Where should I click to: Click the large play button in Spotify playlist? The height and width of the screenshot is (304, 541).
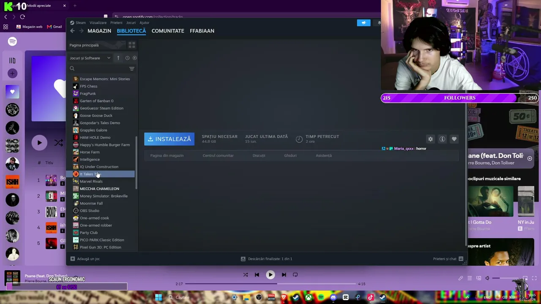[x=39, y=143]
